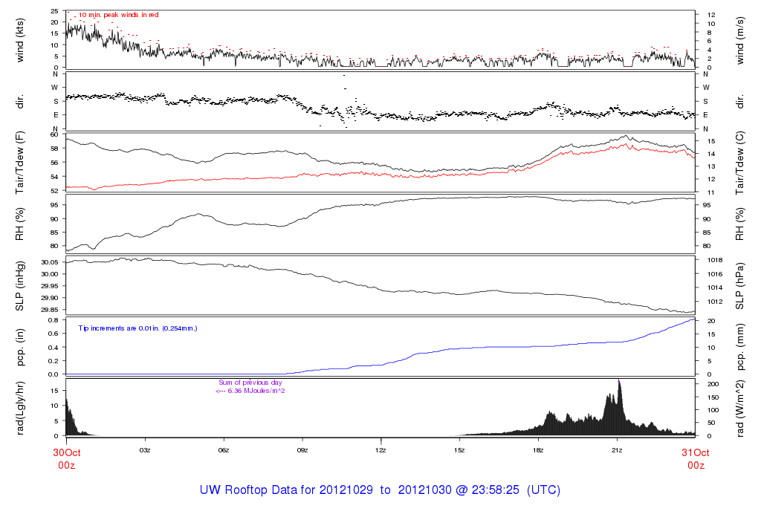This screenshot has height=520, width=761.
Task: Select the '06z' time tick label
Action: pos(223,450)
